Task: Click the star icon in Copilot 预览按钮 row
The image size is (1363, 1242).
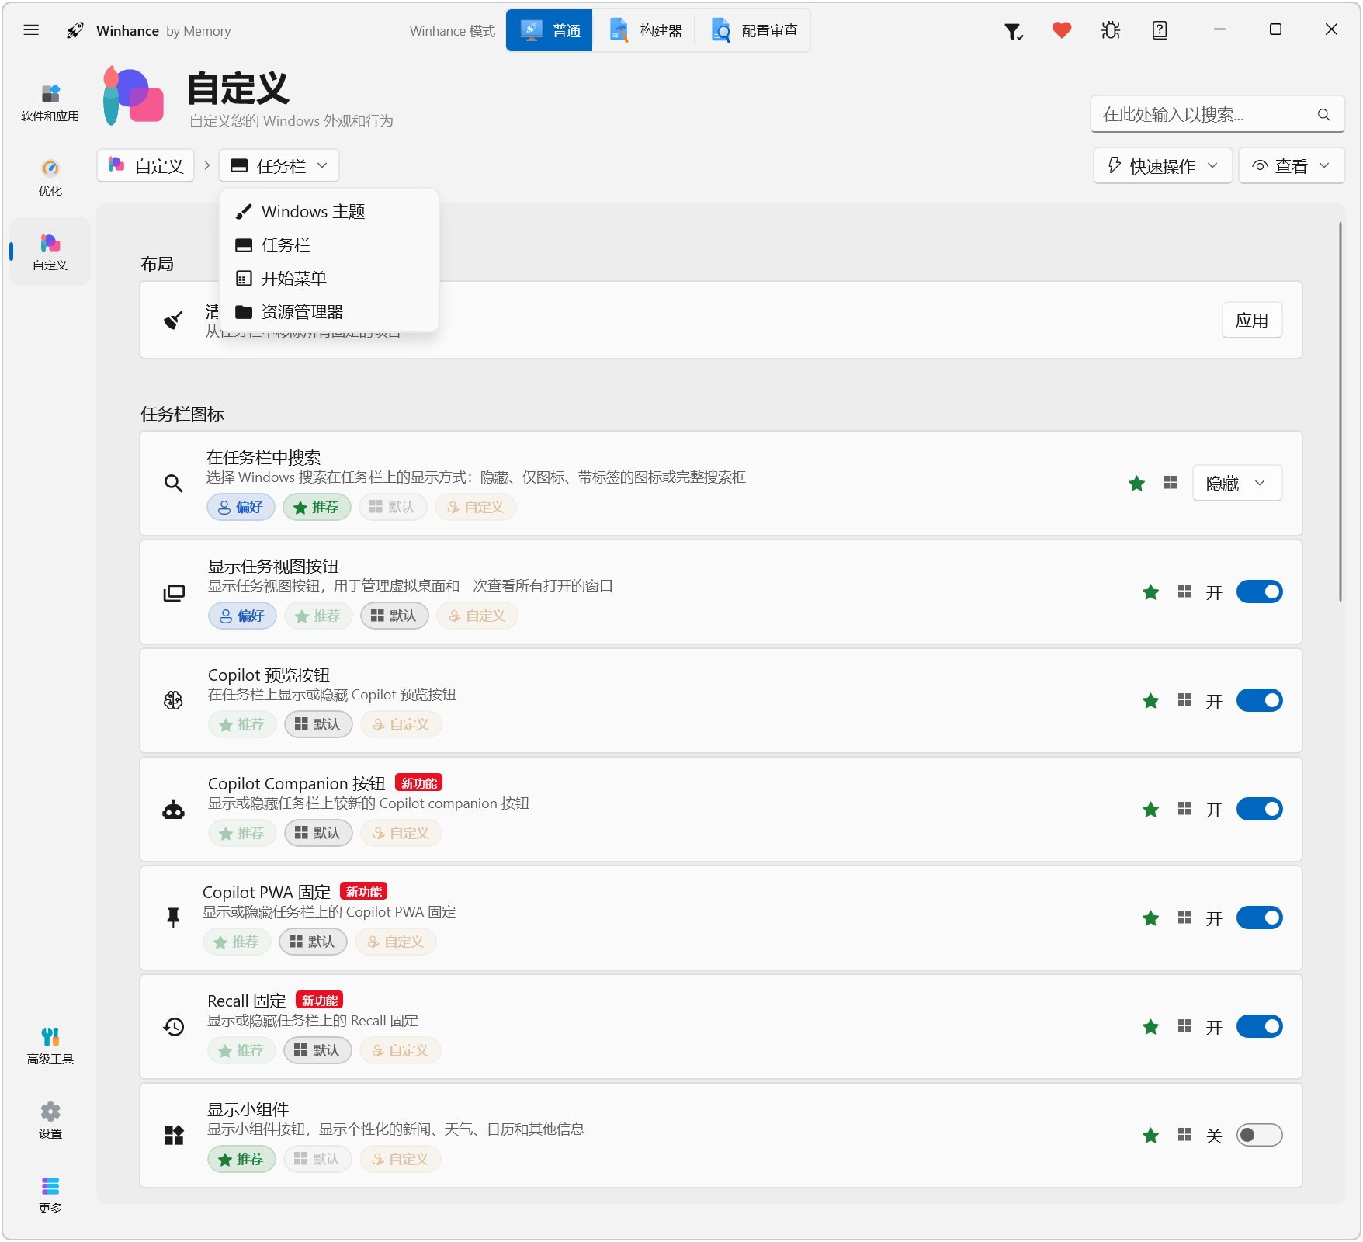Action: coord(1151,701)
